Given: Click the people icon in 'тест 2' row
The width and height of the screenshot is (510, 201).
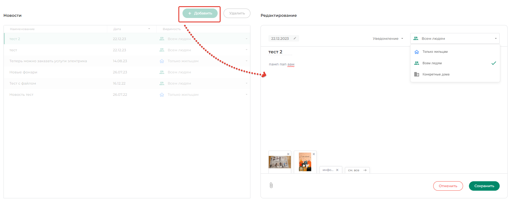Looking at the screenshot, I should click(162, 39).
